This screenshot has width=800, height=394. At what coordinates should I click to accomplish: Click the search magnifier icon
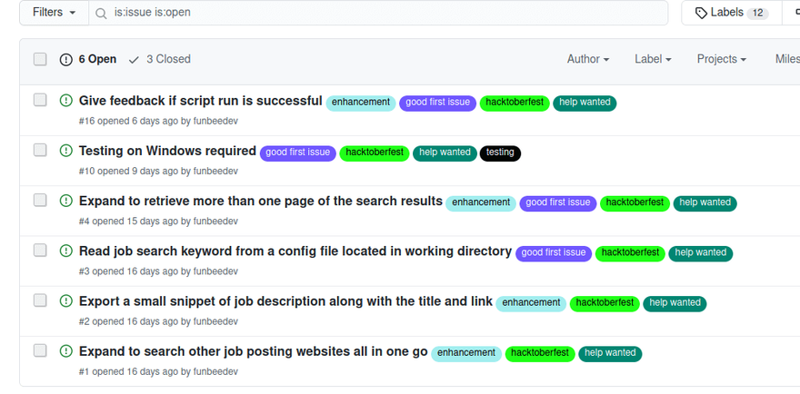(102, 13)
